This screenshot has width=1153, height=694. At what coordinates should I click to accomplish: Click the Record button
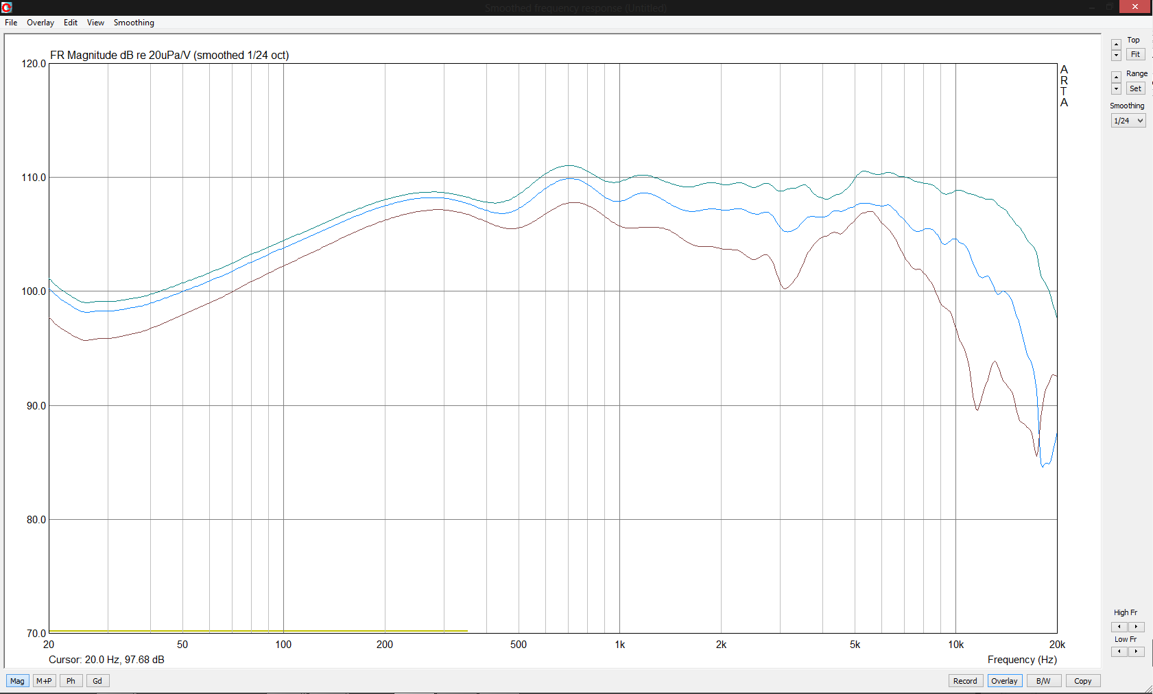(965, 681)
